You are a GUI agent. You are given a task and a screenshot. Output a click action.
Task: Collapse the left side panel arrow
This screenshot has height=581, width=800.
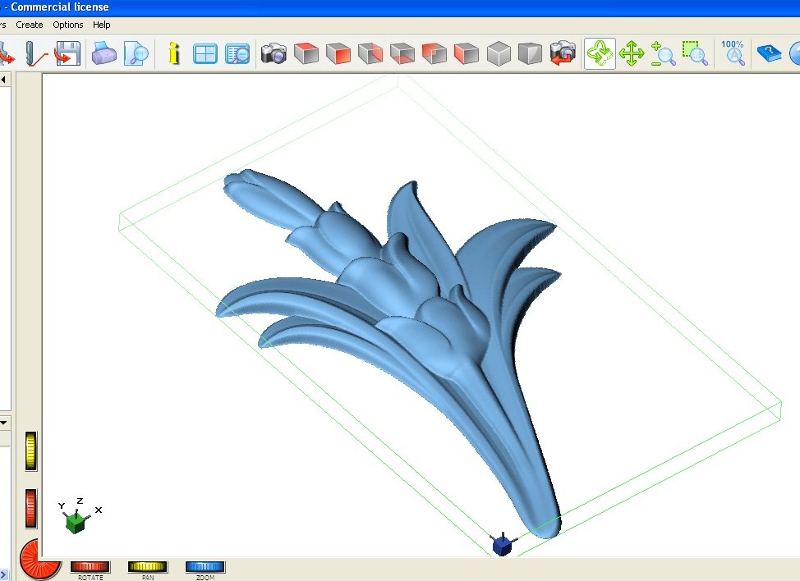(x=4, y=80)
